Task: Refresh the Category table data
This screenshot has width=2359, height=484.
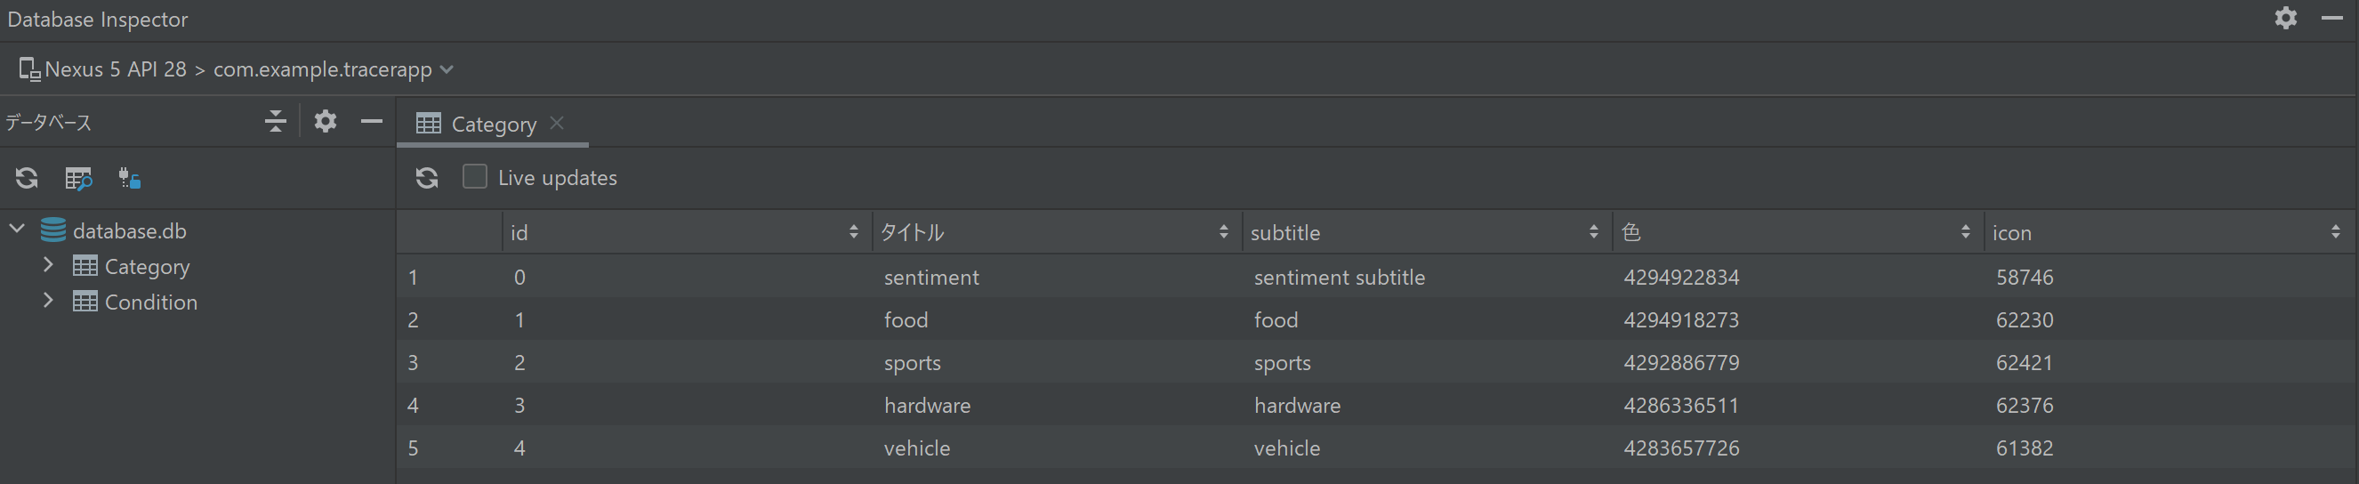Action: tap(427, 178)
